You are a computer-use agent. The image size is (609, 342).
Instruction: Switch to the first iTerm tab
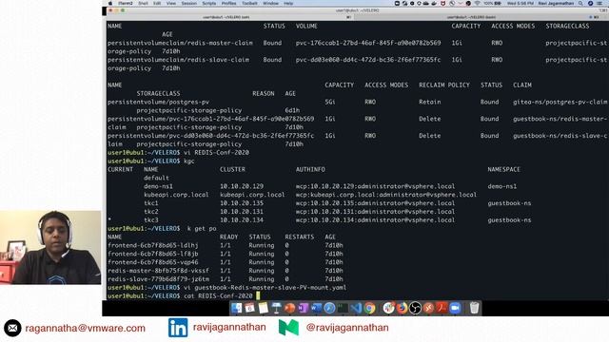[229, 17]
